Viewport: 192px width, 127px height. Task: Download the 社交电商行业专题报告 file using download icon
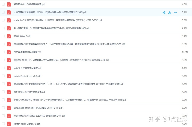coord(170,13)
